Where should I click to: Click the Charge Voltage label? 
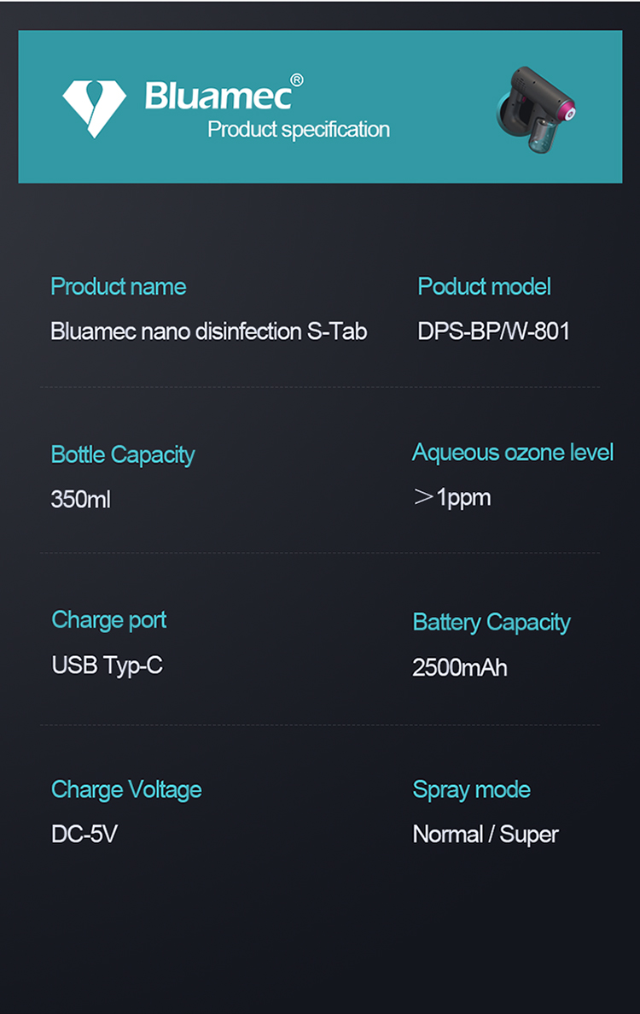pyautogui.click(x=126, y=790)
